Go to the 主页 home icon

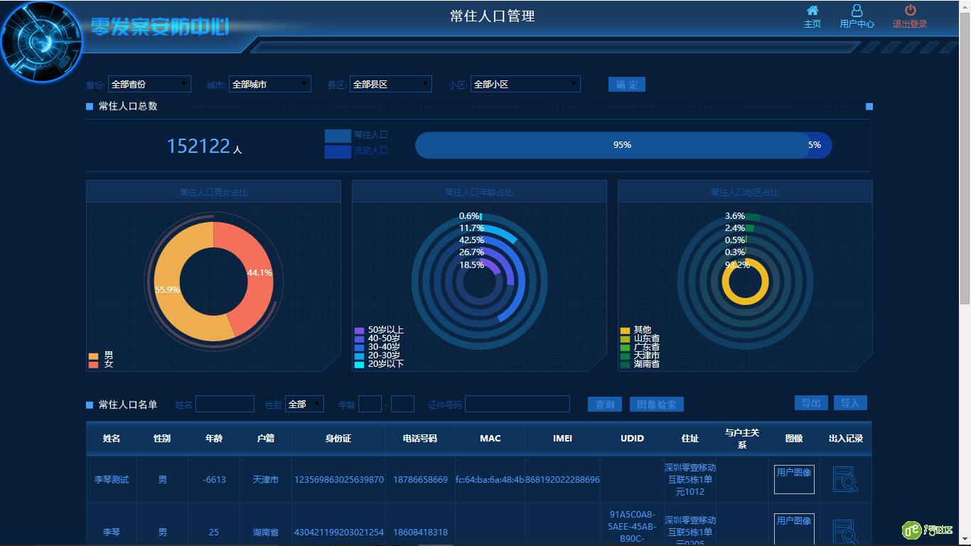click(812, 11)
